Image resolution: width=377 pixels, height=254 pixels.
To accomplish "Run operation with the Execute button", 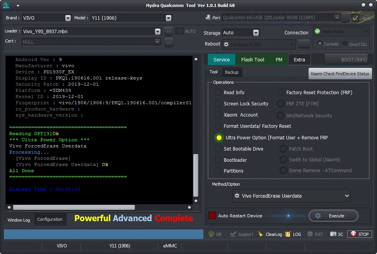I will pyautogui.click(x=333, y=215).
